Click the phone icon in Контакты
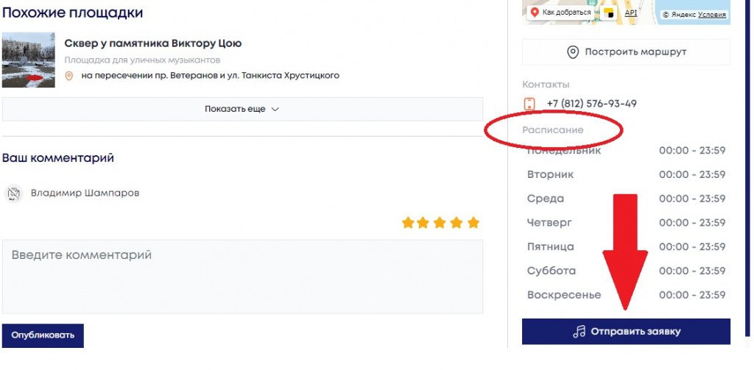This screenshot has width=754, height=370. (529, 104)
